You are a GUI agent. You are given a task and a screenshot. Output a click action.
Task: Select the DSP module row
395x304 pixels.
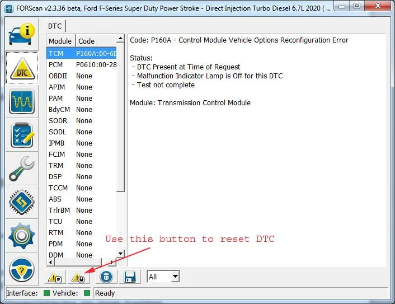tap(81, 177)
